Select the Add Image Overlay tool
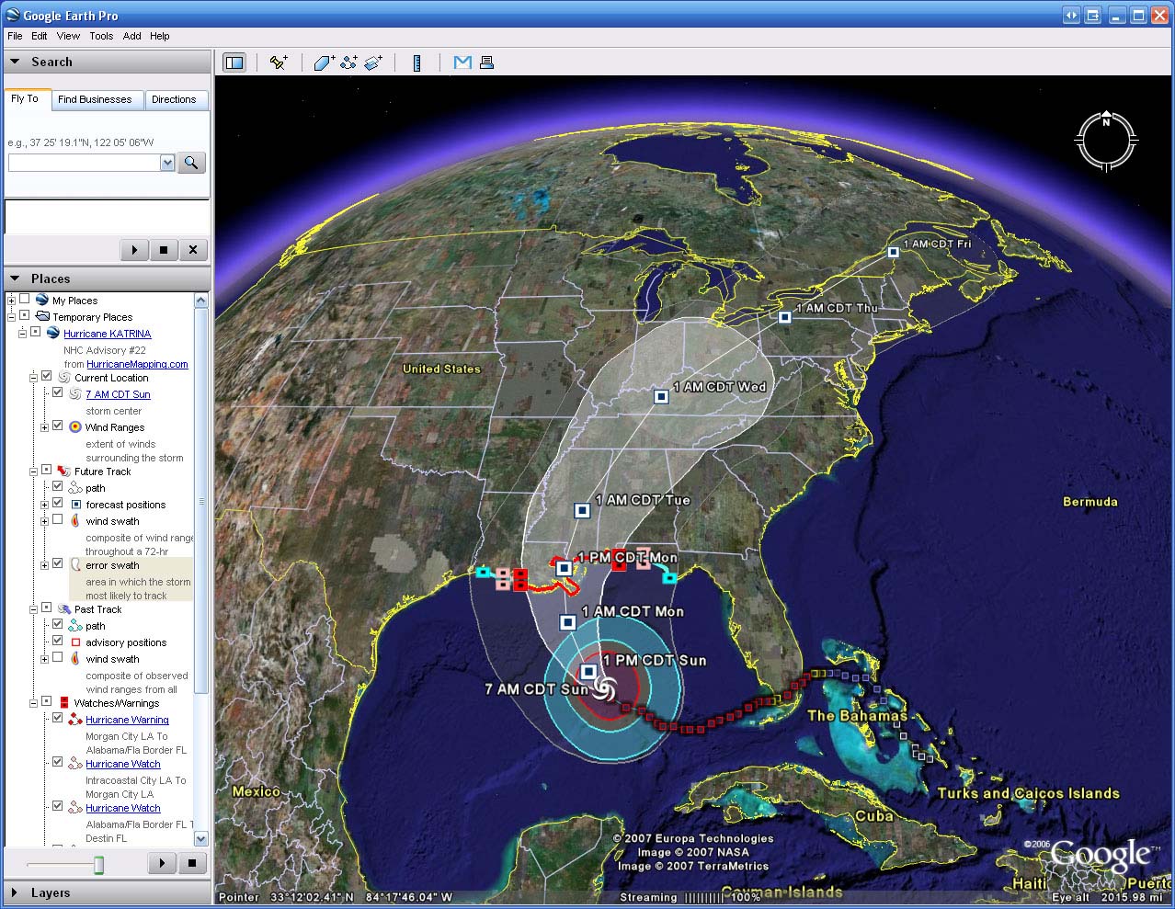Viewport: 1175px width, 909px height. click(x=373, y=62)
